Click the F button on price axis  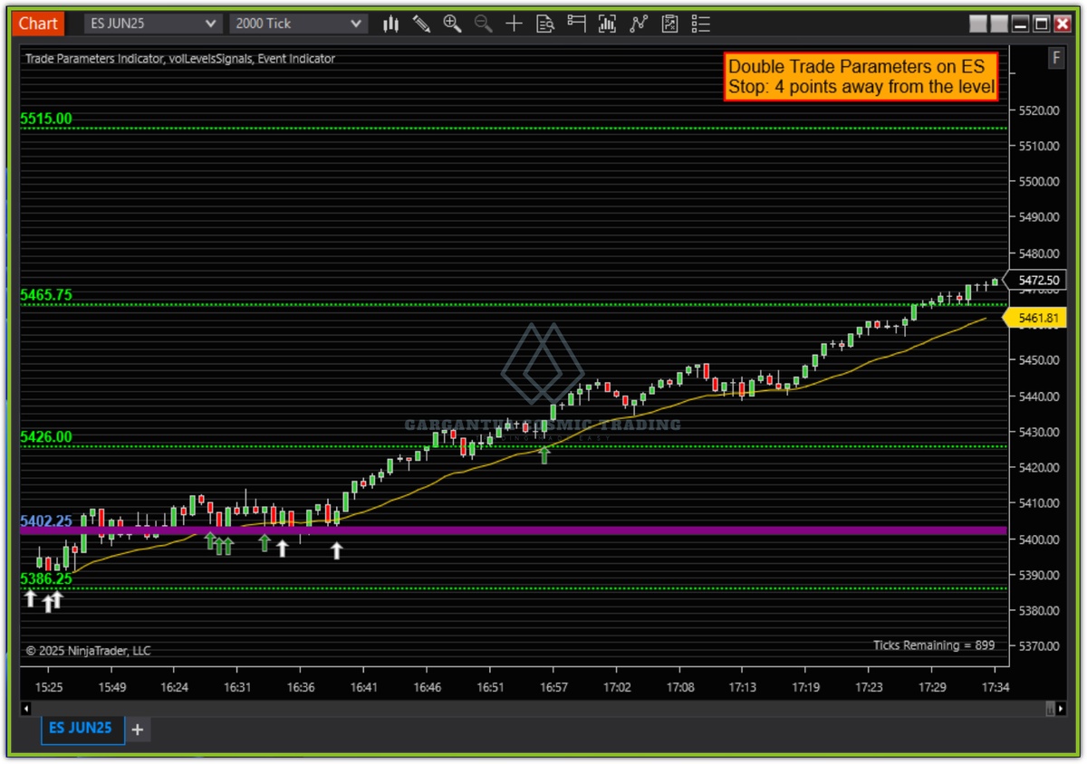(x=1055, y=59)
